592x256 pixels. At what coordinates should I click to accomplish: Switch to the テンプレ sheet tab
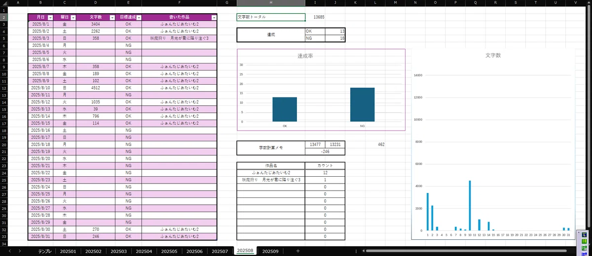44,251
